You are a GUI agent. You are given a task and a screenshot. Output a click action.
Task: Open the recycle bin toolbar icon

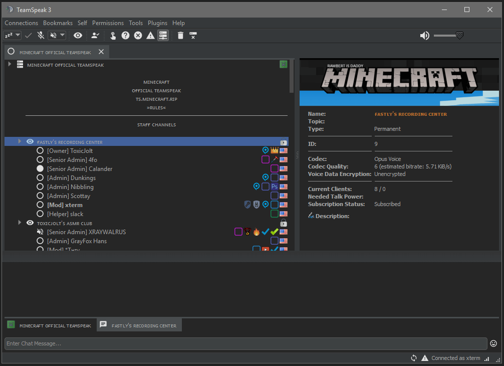(x=180, y=35)
